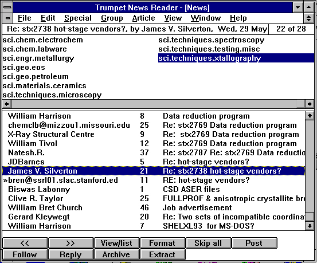Click the newsgroup pane left scroll arrow
Viewport: 317px width, 263px height.
[x=7, y=104]
